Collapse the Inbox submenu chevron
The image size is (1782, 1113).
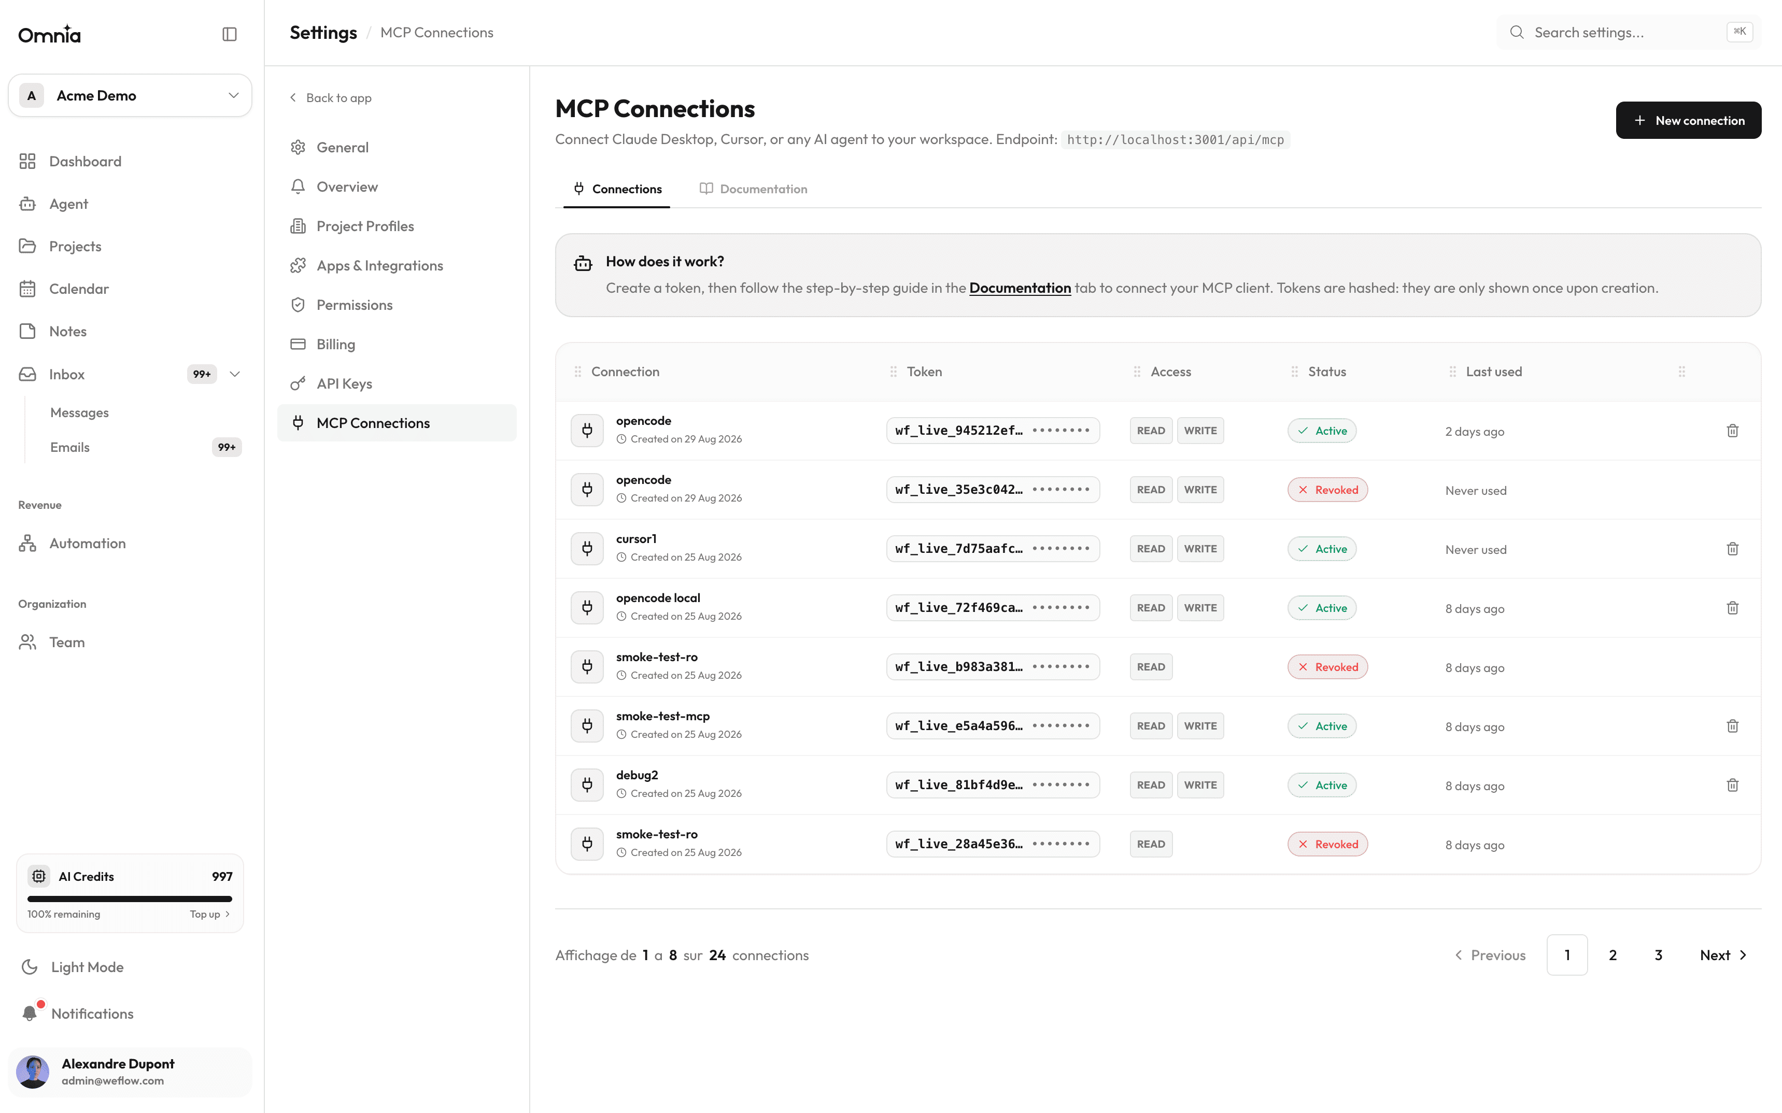pos(235,374)
